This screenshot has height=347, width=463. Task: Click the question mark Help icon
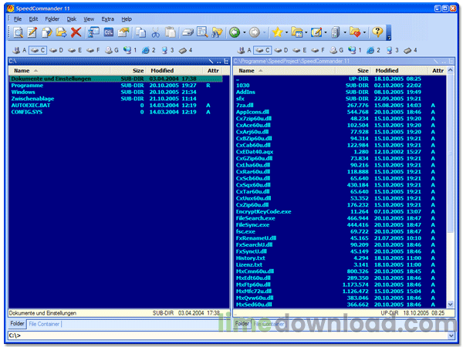pyautogui.click(x=377, y=32)
